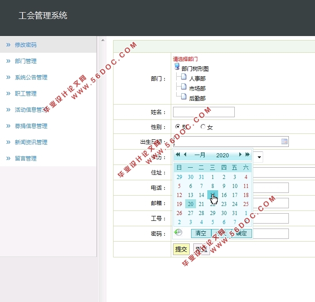Click the 姓名 name input field

pos(204,112)
